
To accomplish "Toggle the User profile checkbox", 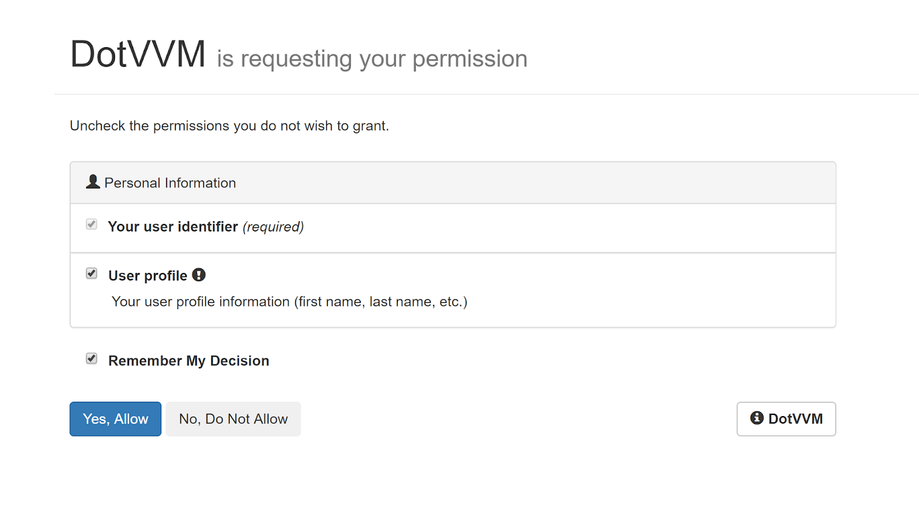I will click(92, 274).
